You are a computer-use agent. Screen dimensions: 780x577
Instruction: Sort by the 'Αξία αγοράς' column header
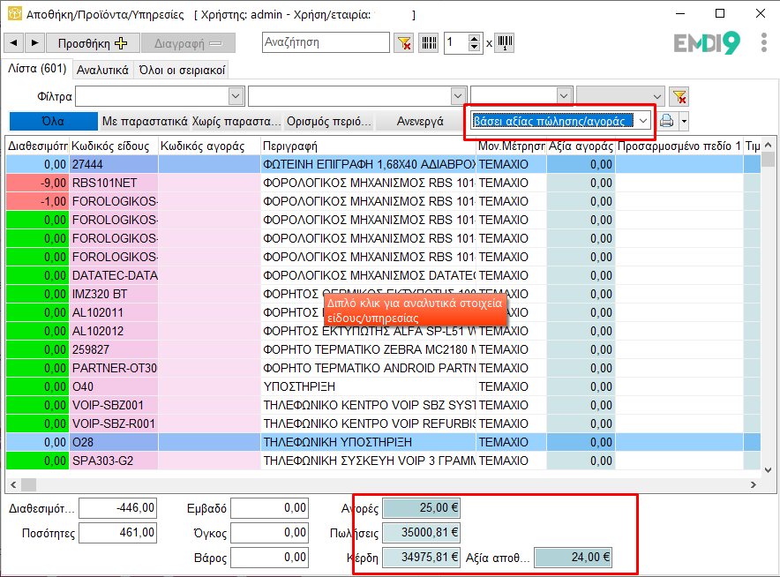581,146
